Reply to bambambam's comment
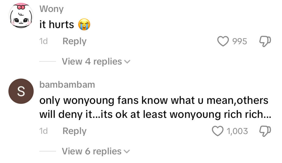Viewport: 282px width, 163px height. click(74, 131)
